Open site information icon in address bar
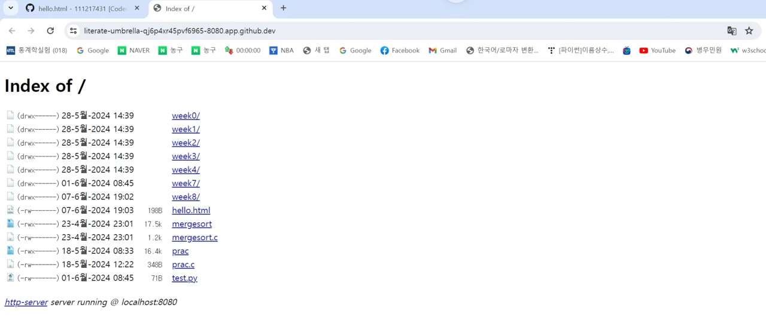Screen dimensions: 766x335 (73, 30)
